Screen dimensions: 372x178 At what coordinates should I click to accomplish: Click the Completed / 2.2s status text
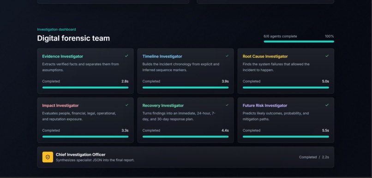[314, 157]
